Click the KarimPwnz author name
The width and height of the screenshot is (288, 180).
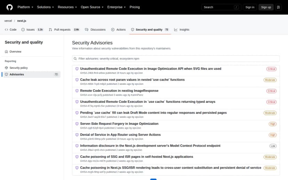137,95
